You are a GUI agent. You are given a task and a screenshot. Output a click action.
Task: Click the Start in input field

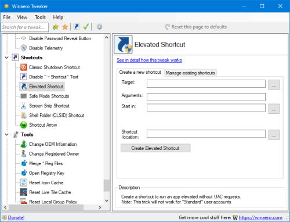coord(206,108)
